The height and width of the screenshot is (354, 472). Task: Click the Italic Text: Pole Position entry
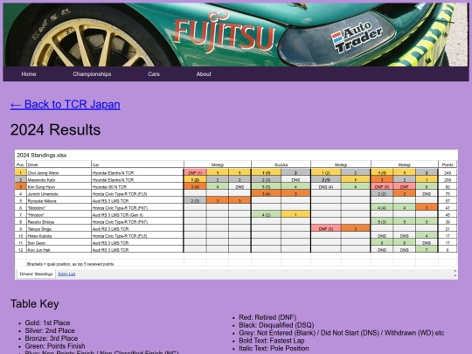[x=274, y=348]
